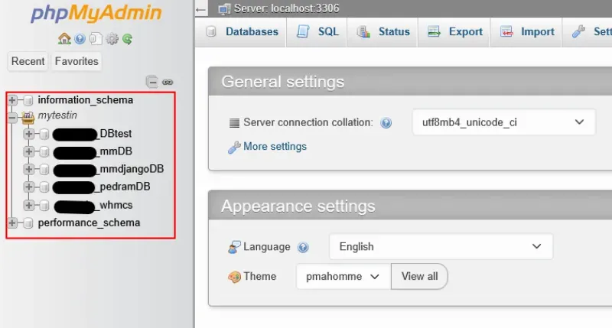Click database icon beside _pedramDB
The height and width of the screenshot is (328, 612).
(x=44, y=187)
